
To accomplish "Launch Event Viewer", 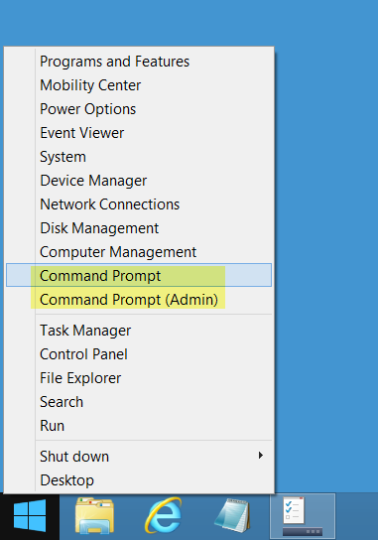I will tap(82, 133).
